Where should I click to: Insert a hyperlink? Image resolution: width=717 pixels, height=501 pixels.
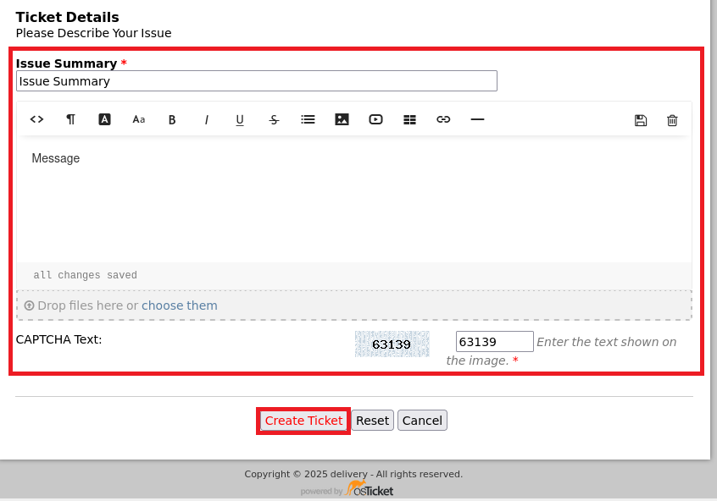pyautogui.click(x=443, y=119)
